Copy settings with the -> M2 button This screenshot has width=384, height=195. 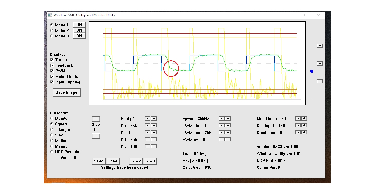click(136, 161)
